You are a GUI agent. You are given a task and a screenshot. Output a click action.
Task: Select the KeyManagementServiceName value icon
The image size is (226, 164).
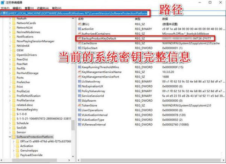pyautogui.click(x=79, y=72)
